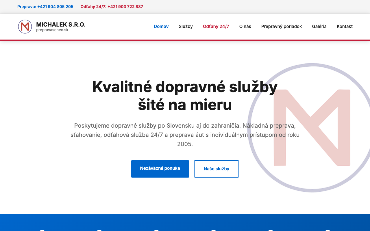370x231 pixels.
Task: Open the Galéria page
Action: pos(319,26)
